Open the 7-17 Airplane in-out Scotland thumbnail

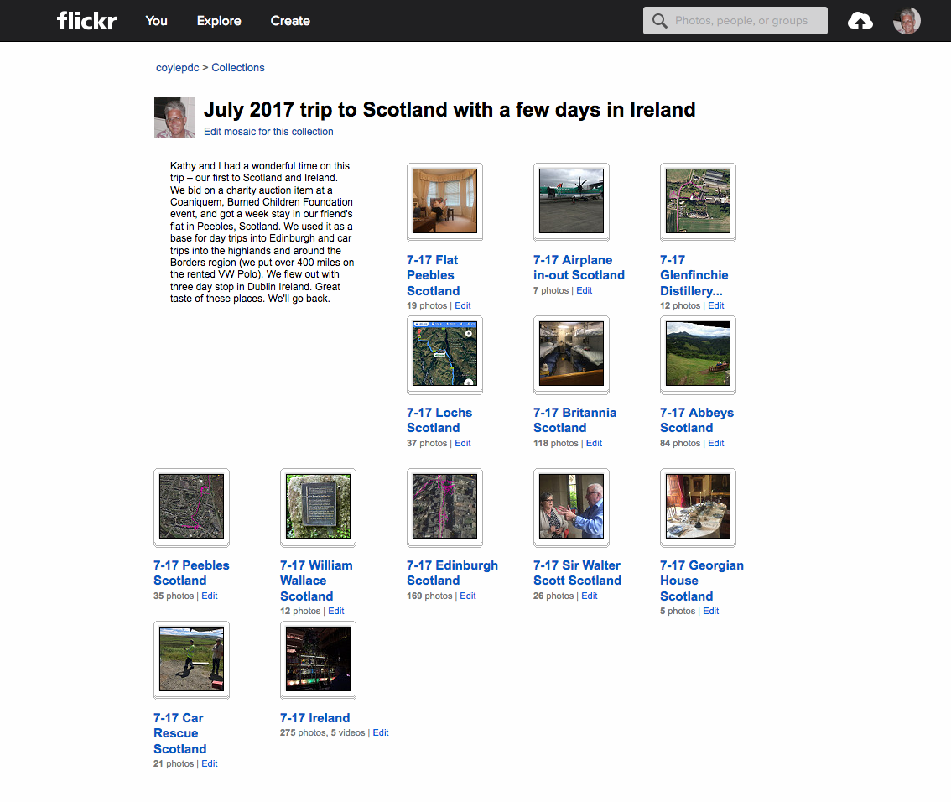pyautogui.click(x=571, y=201)
